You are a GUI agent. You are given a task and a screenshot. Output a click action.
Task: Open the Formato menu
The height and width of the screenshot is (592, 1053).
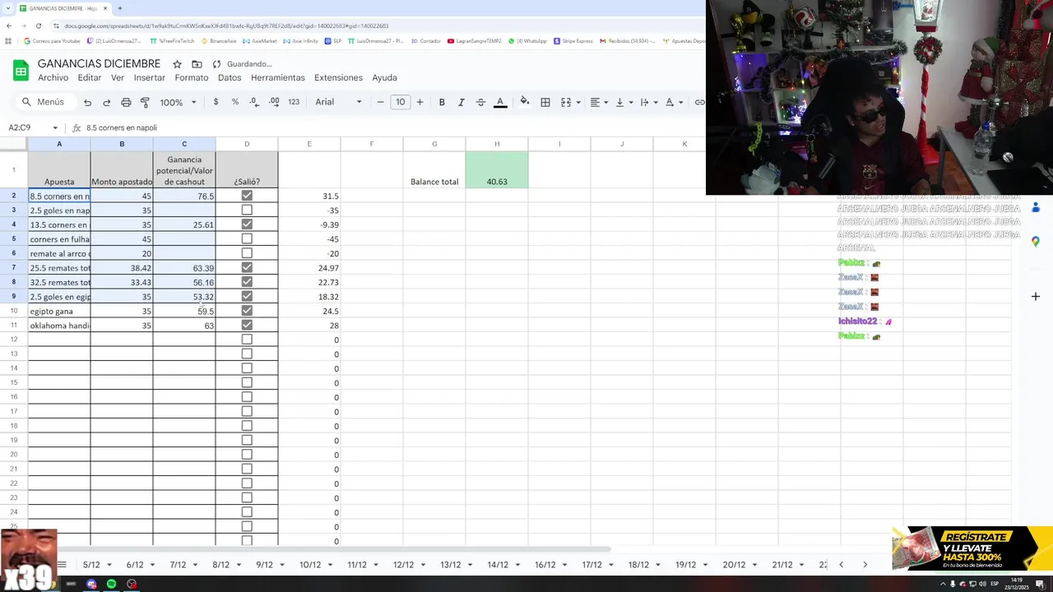191,77
